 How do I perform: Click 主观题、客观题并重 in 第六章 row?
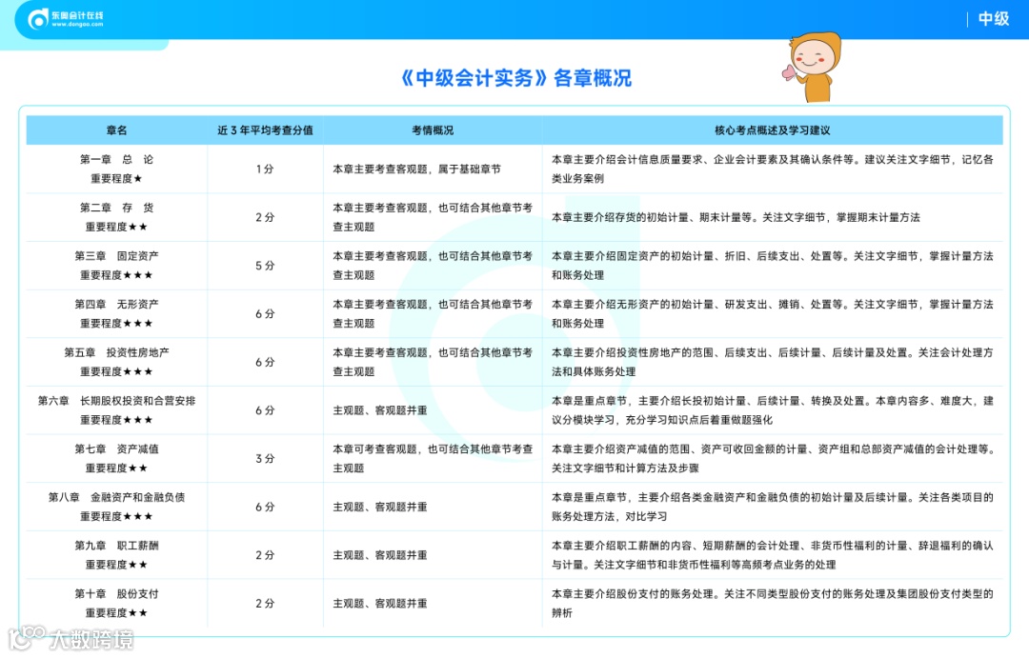pyautogui.click(x=380, y=410)
